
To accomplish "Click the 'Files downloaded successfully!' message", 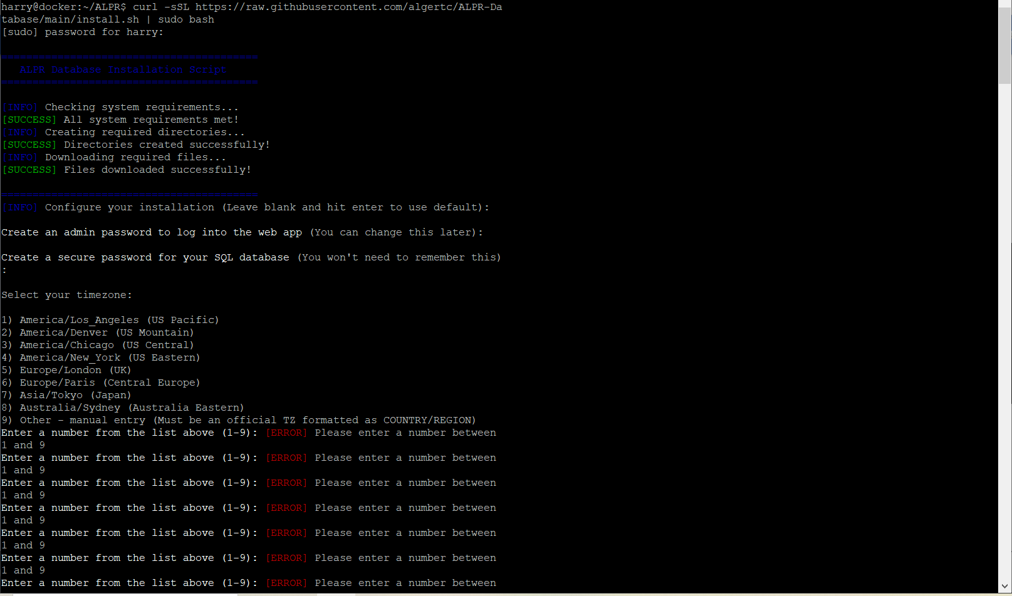I will (157, 170).
